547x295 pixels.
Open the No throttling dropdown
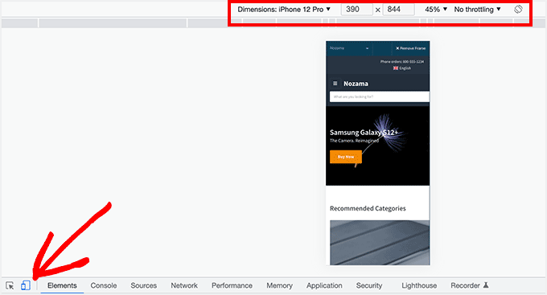tap(477, 10)
